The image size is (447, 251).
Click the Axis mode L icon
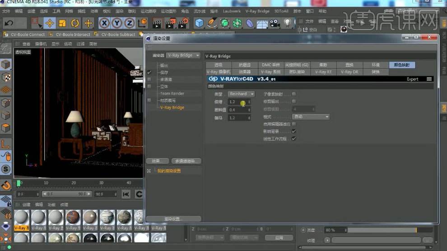click(x=6, y=144)
